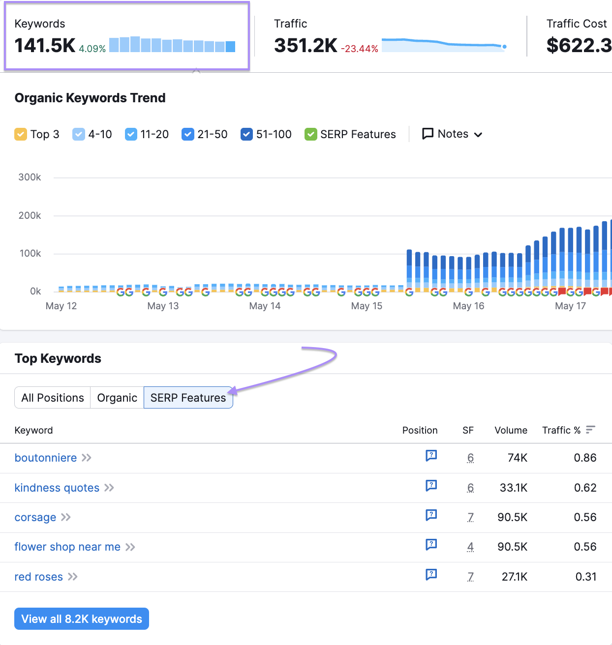Viewport: 612px width, 645px height.
Task: Click the SERP features icon beside kindness quotes
Action: point(431,486)
